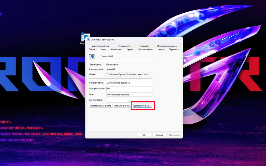The width and height of the screenshot is (266, 166).
Task: Open the Настройки tab
Action: click(x=116, y=50)
